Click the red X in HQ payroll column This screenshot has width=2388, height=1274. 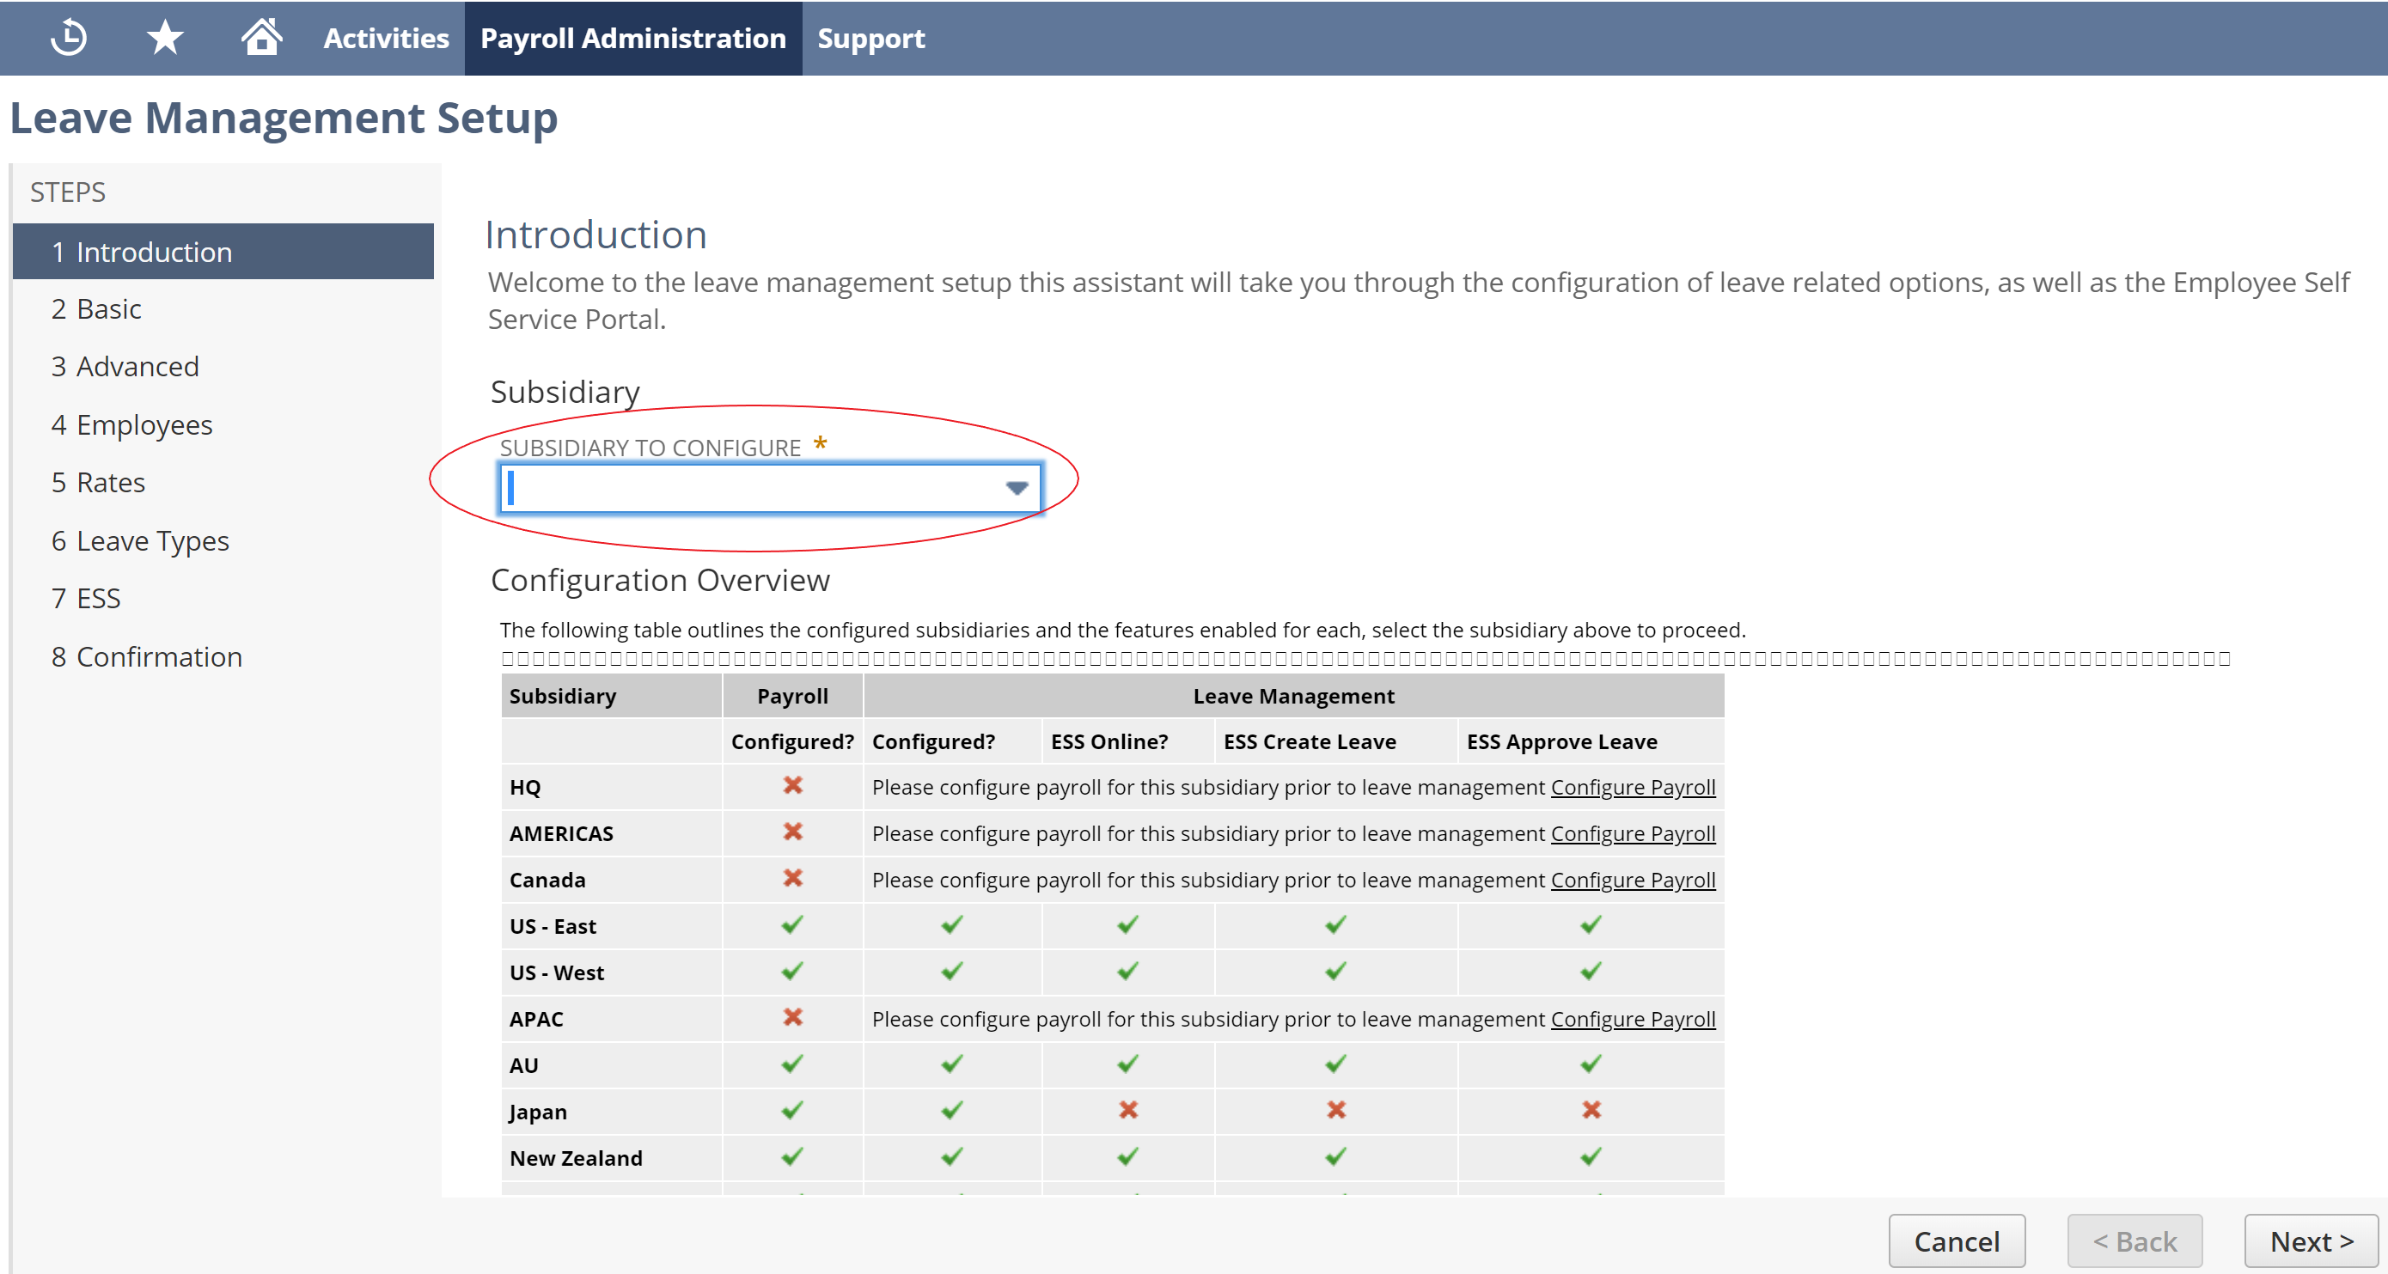(791, 787)
